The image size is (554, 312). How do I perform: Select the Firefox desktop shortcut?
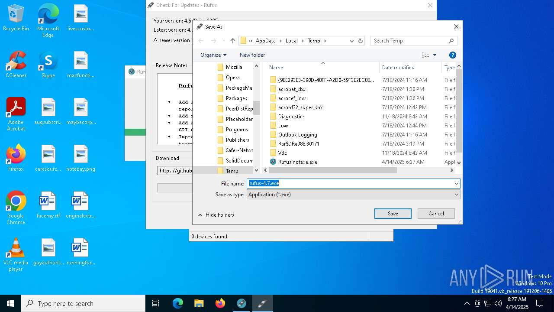(16, 158)
